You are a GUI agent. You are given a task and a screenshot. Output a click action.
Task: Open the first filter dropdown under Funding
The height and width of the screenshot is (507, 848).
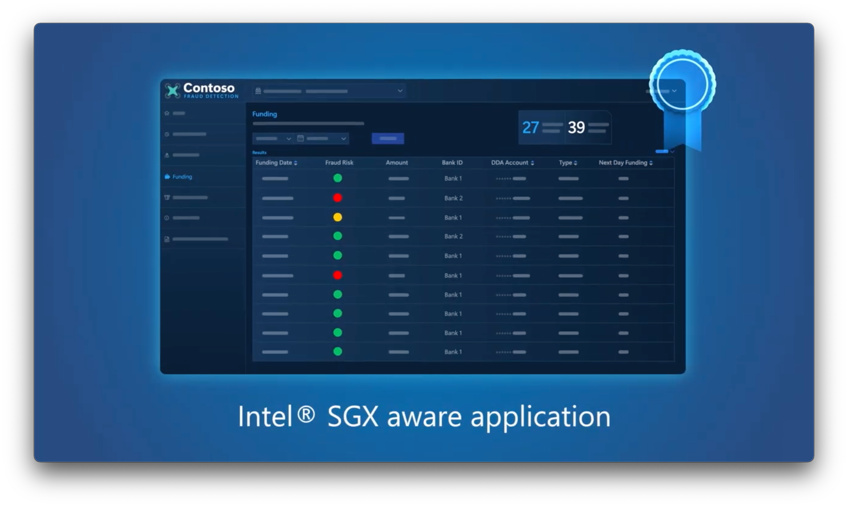coord(273,138)
